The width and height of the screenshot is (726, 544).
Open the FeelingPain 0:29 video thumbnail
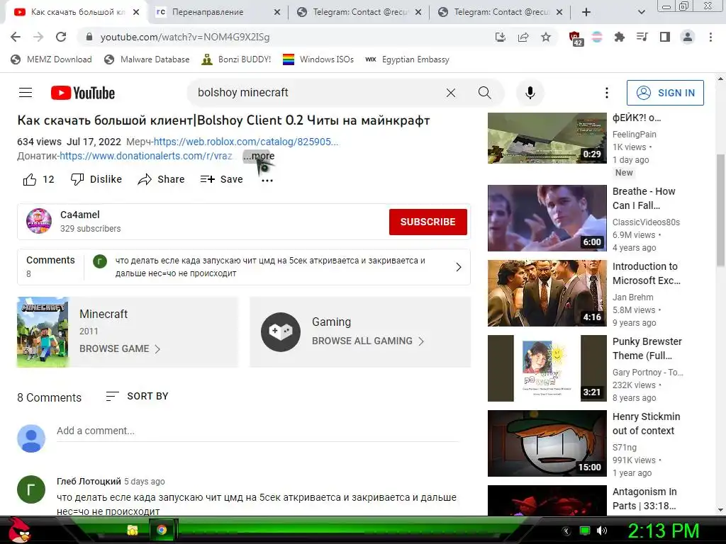[547, 138]
